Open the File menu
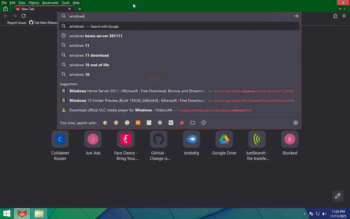Viewport: 350px width, 219px height. (4, 3)
